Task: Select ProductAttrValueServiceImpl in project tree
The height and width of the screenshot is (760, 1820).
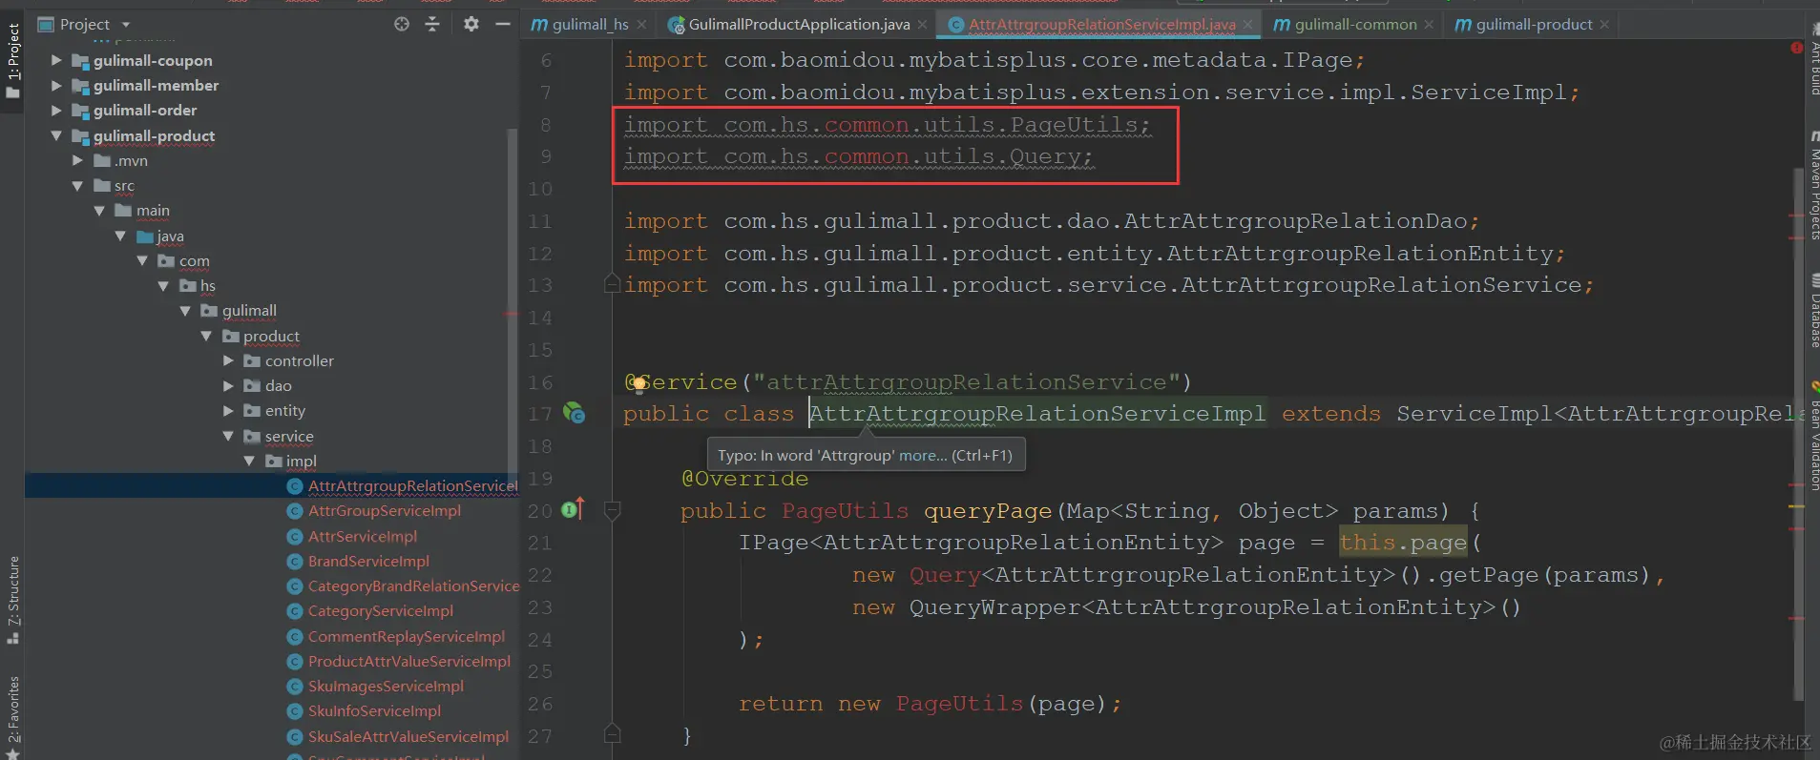Action: pos(408,662)
